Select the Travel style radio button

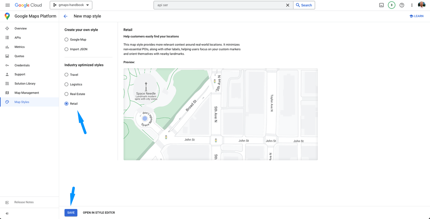(66, 75)
